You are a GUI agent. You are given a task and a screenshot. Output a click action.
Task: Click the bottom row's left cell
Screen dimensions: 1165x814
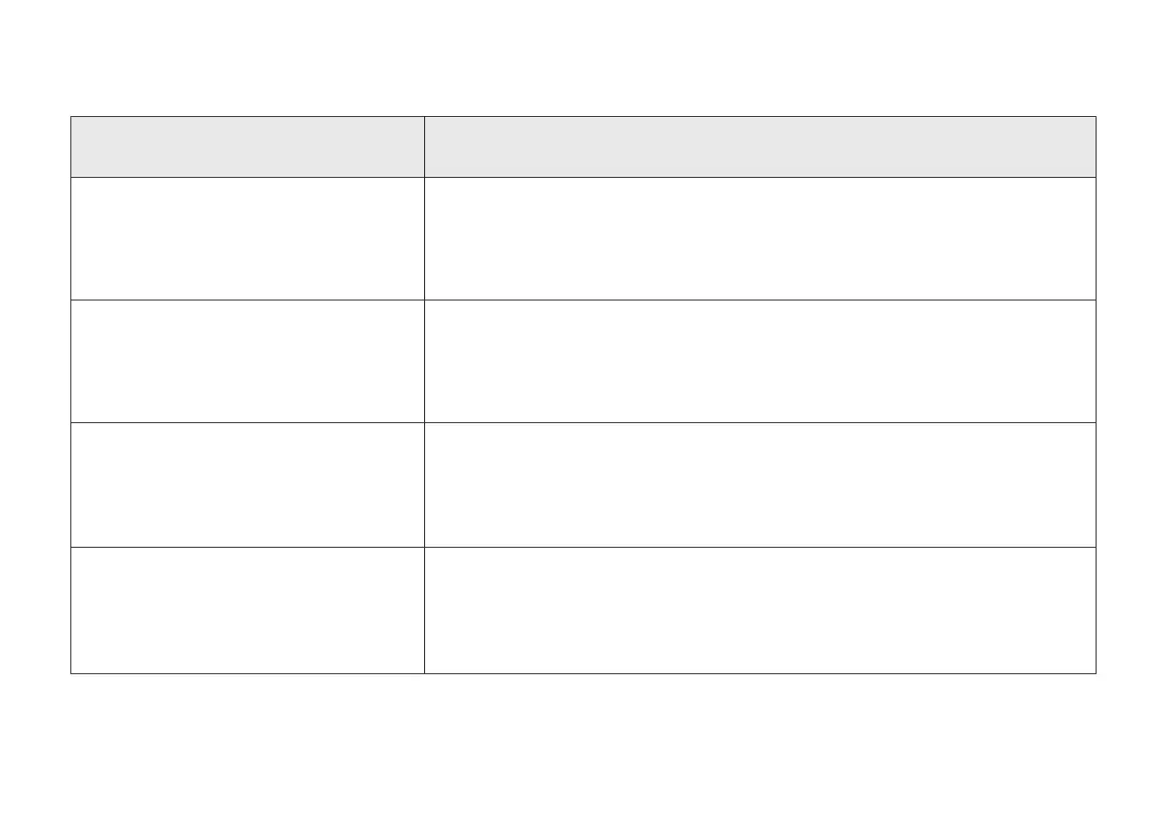pyautogui.click(x=247, y=610)
